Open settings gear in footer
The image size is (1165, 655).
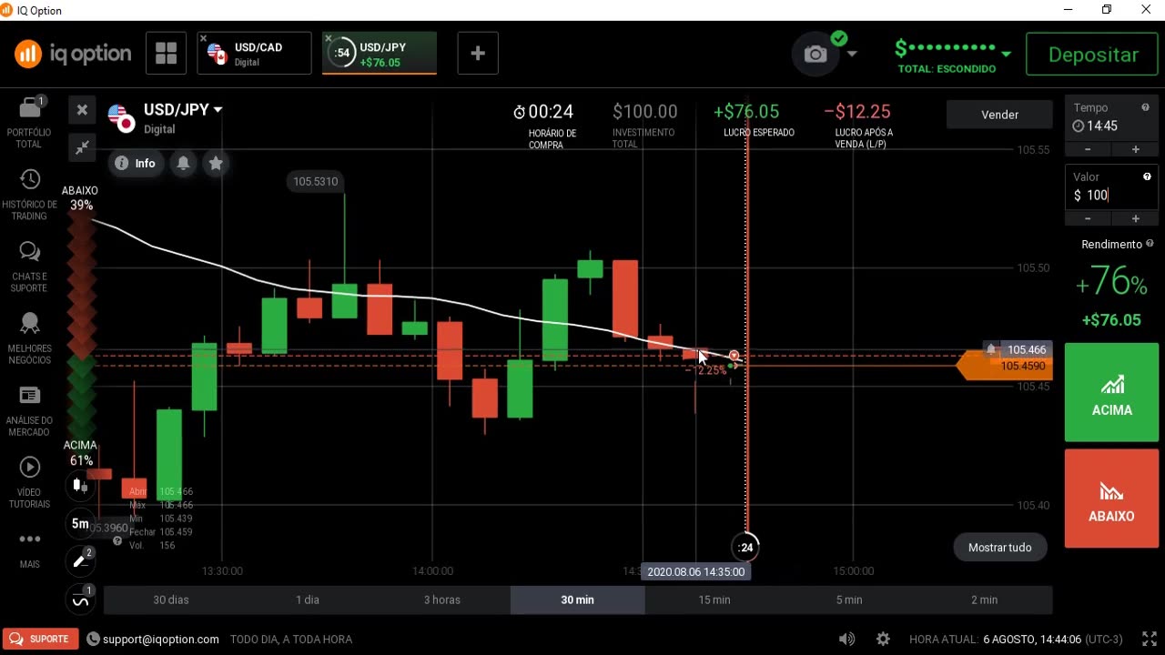coord(883,640)
